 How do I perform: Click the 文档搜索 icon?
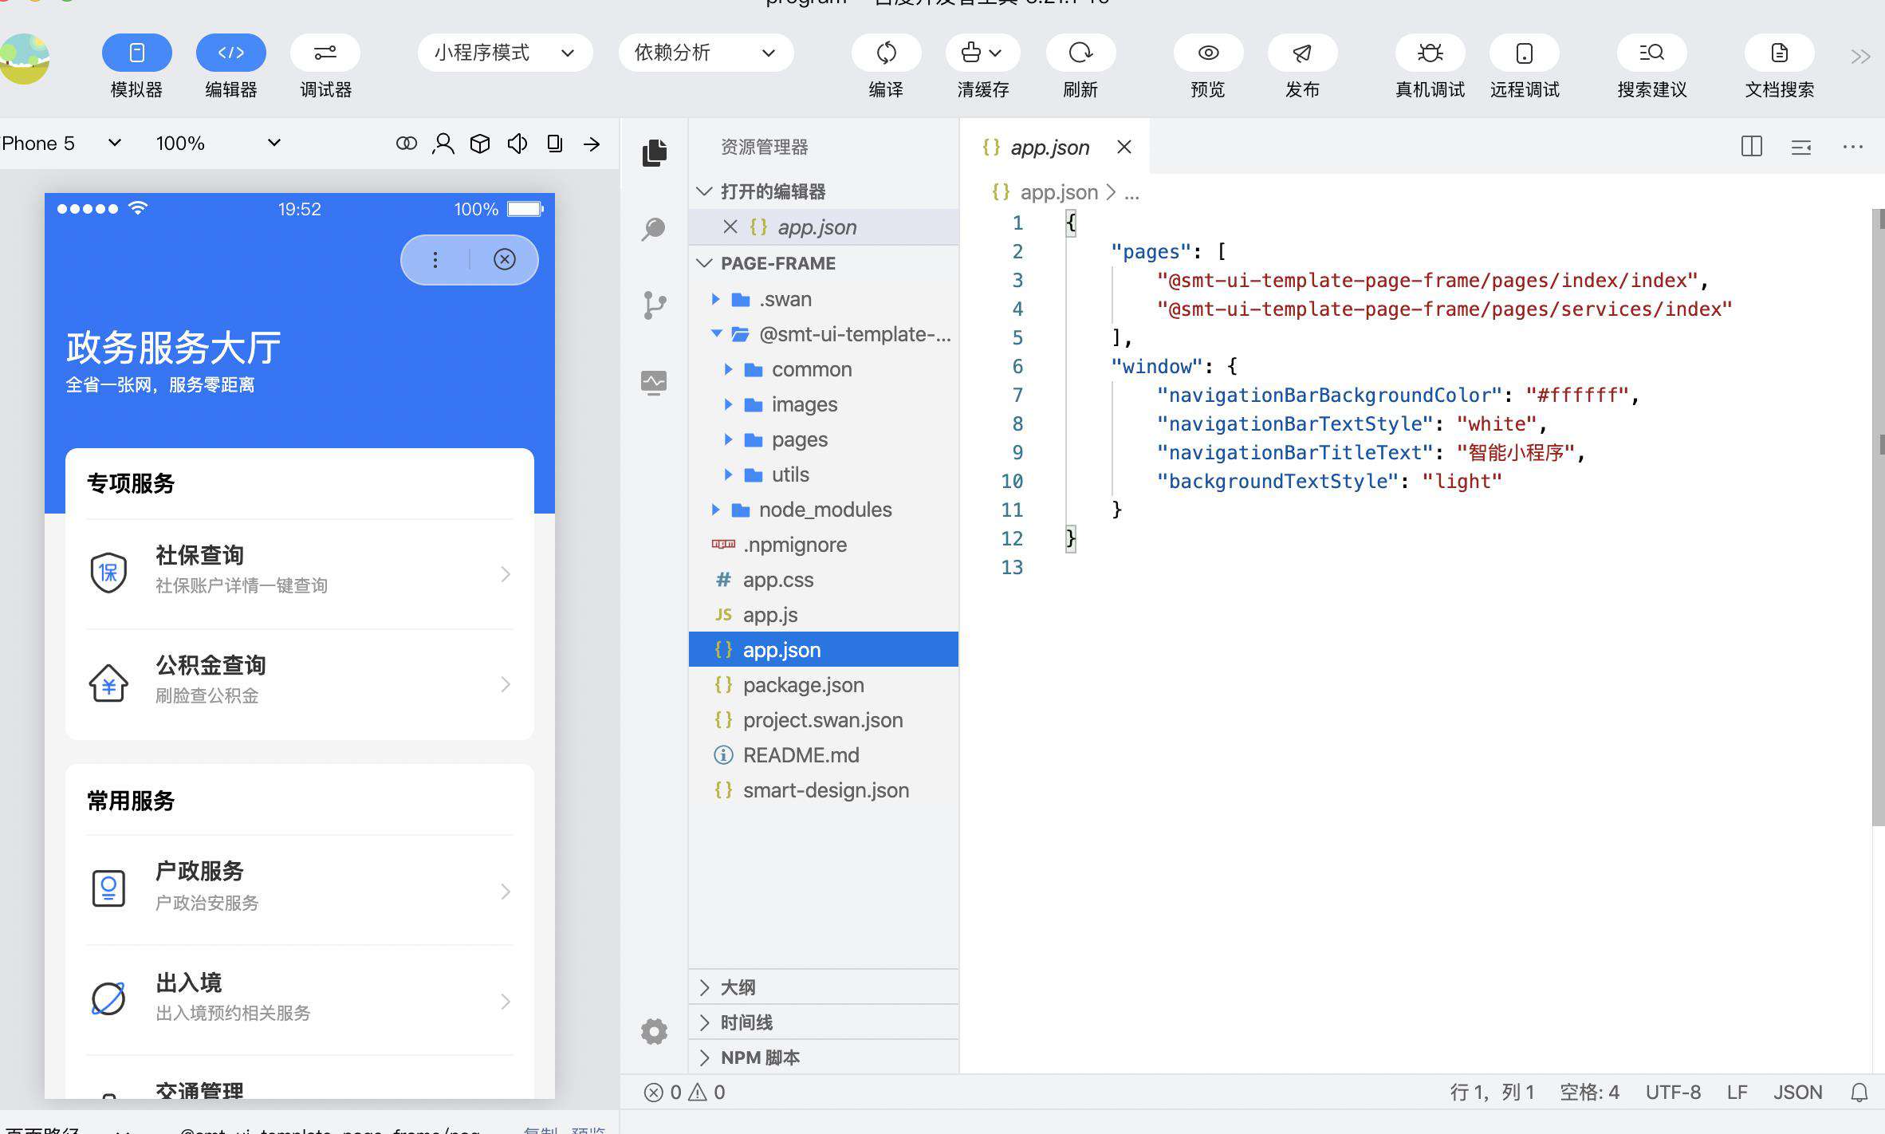(x=1779, y=53)
